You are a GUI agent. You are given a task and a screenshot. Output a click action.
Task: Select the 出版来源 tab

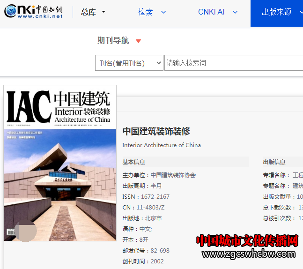[277, 12]
